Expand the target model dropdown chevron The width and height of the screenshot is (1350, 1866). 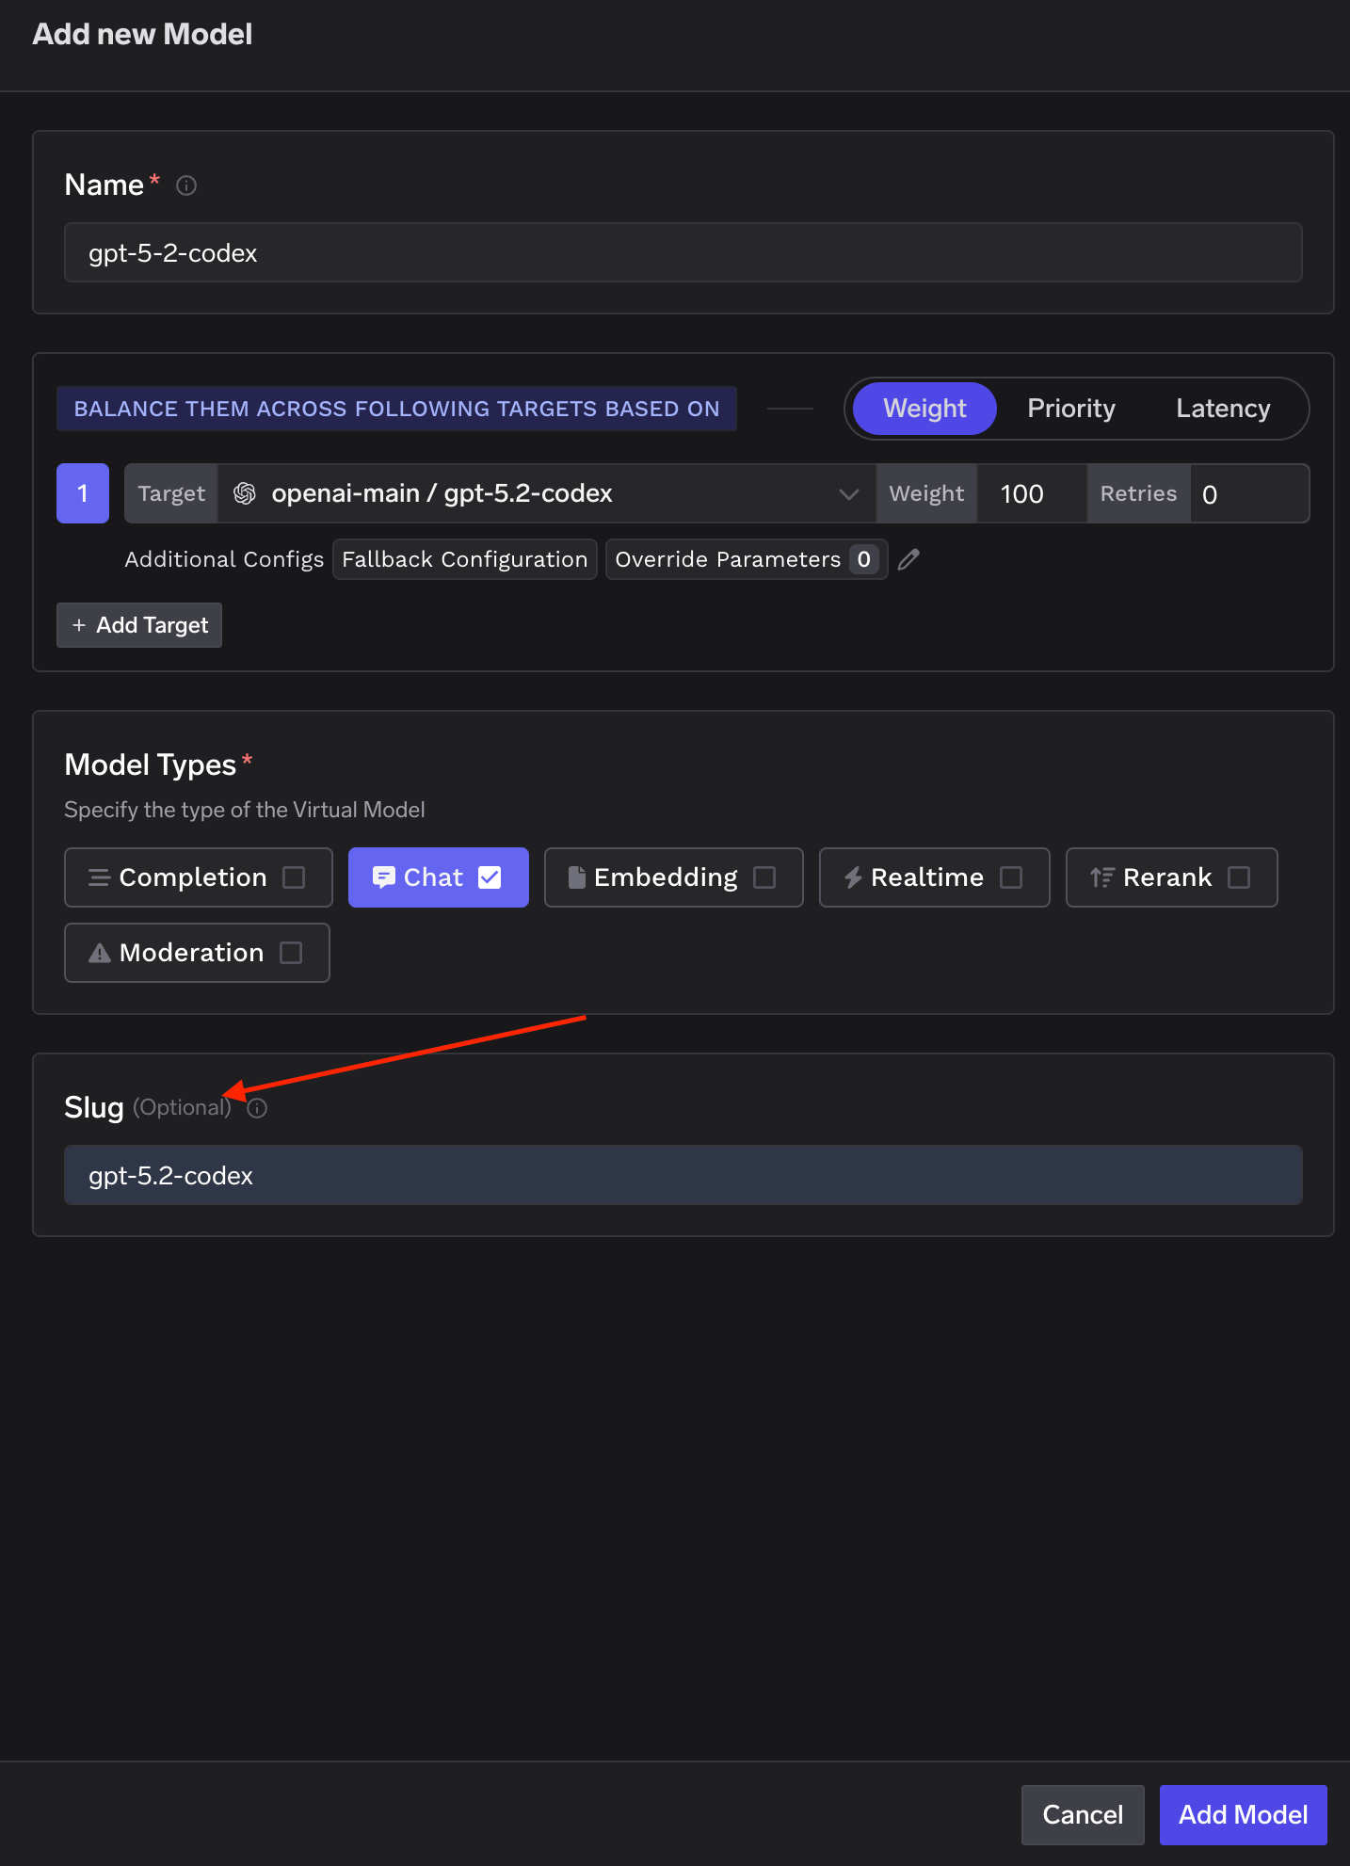point(849,494)
